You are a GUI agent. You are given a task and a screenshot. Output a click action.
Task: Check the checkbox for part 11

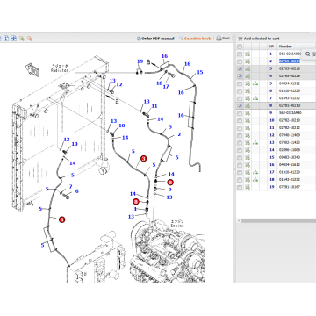click(x=240, y=128)
